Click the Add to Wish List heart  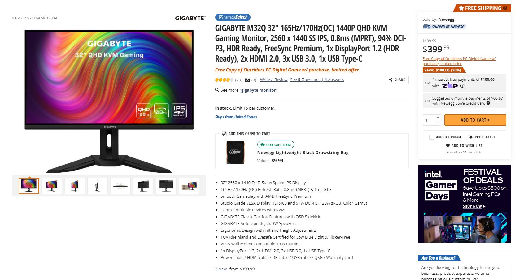(448, 146)
